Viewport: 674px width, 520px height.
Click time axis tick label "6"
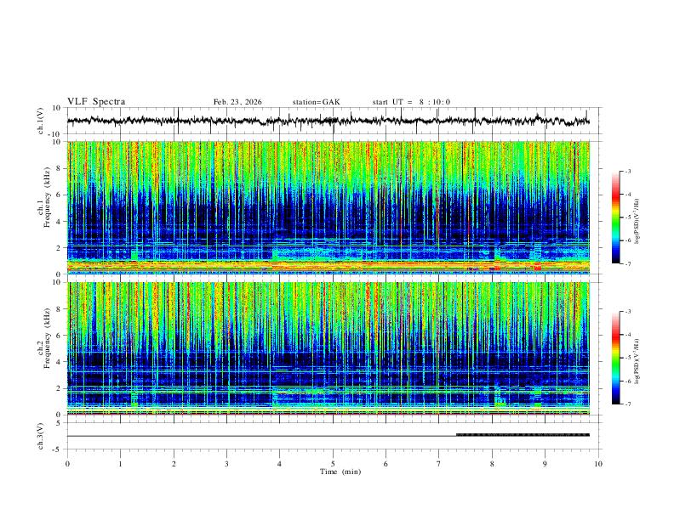pyautogui.click(x=386, y=464)
